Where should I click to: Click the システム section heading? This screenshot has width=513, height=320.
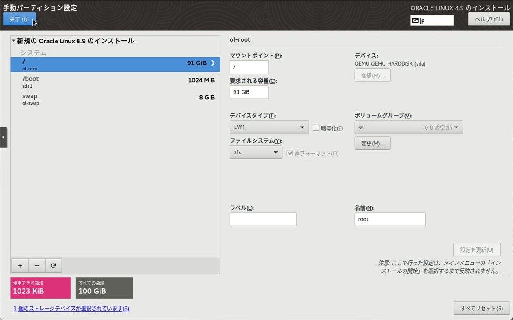(x=33, y=53)
